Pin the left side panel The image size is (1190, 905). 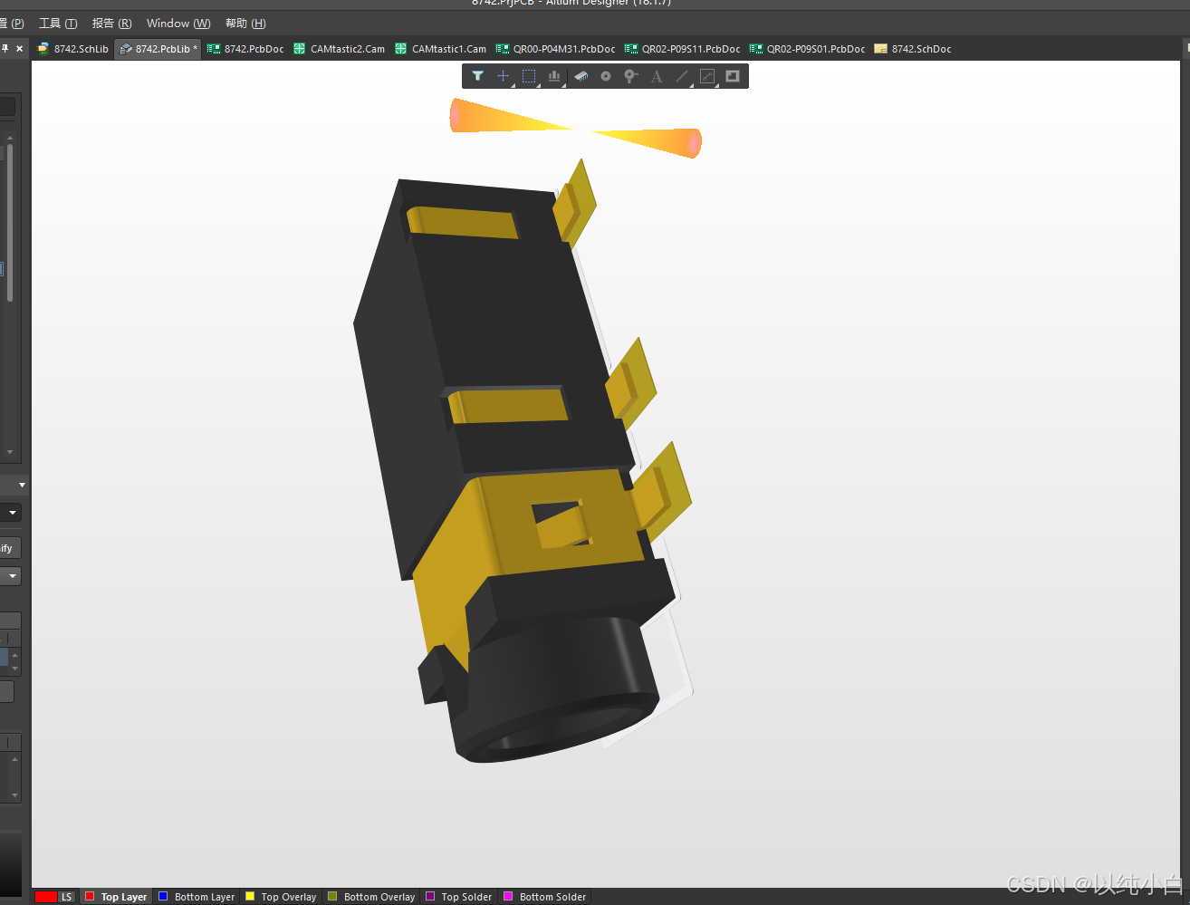(5, 48)
